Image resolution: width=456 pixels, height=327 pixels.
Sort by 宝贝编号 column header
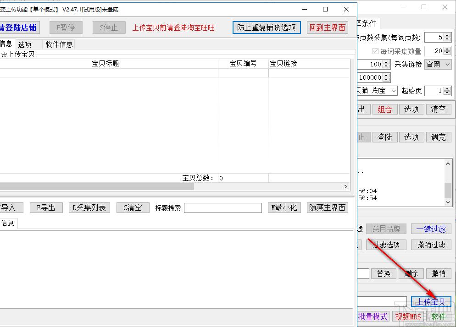point(243,64)
